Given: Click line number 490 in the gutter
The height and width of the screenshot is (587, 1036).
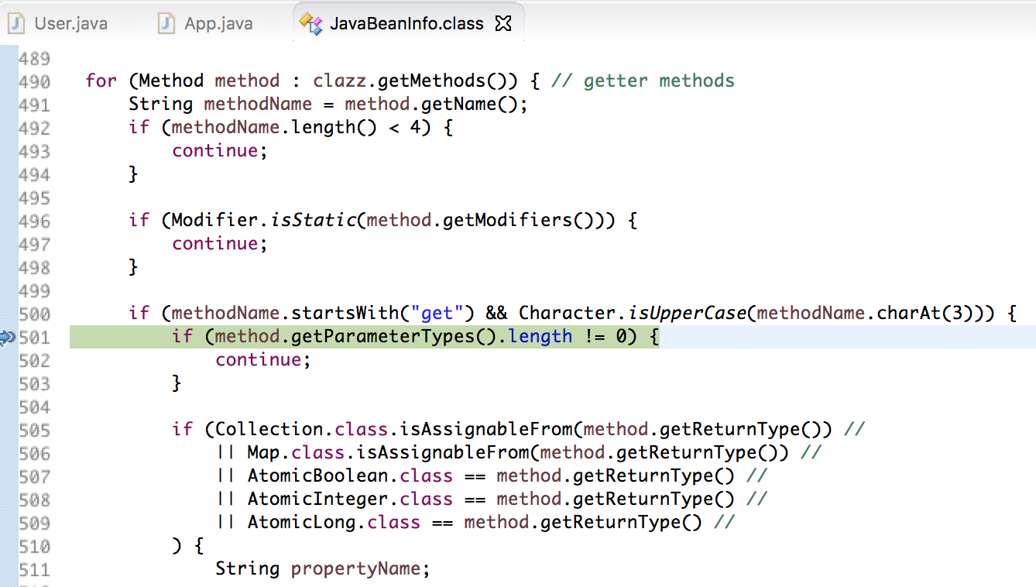Looking at the screenshot, I should pyautogui.click(x=34, y=82).
